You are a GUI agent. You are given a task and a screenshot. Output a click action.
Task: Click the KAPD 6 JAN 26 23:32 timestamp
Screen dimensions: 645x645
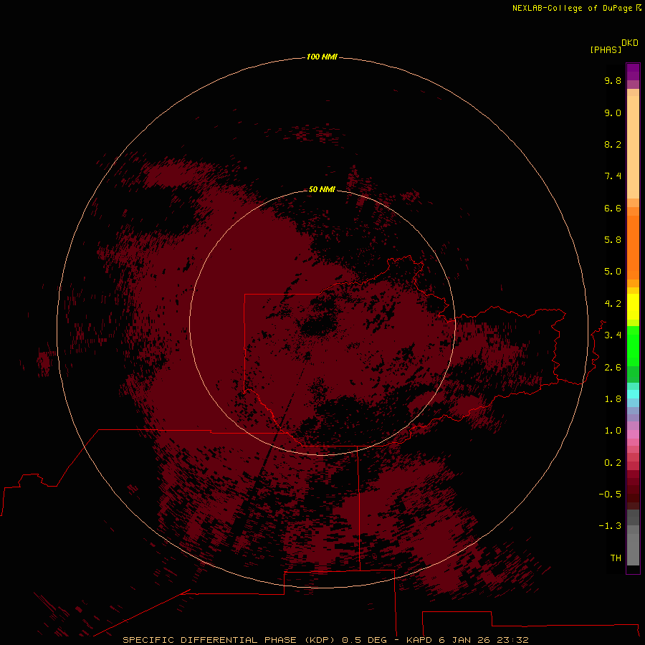click(467, 640)
